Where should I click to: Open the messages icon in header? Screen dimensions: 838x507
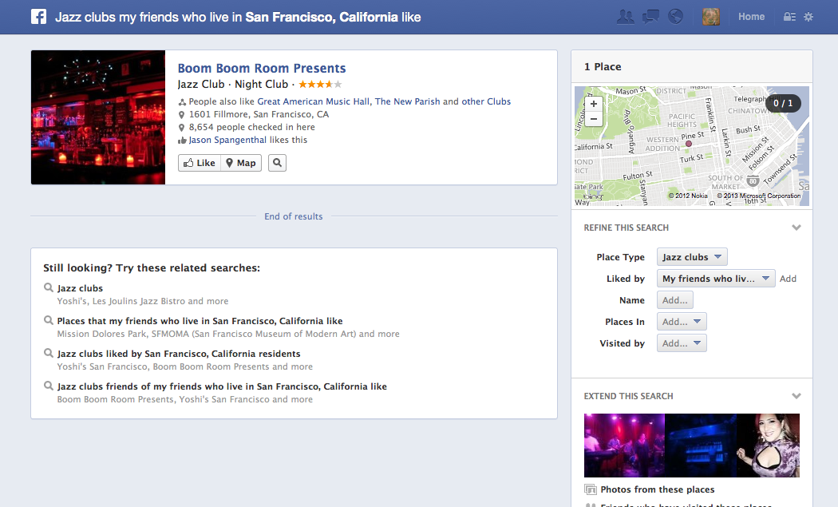point(650,17)
